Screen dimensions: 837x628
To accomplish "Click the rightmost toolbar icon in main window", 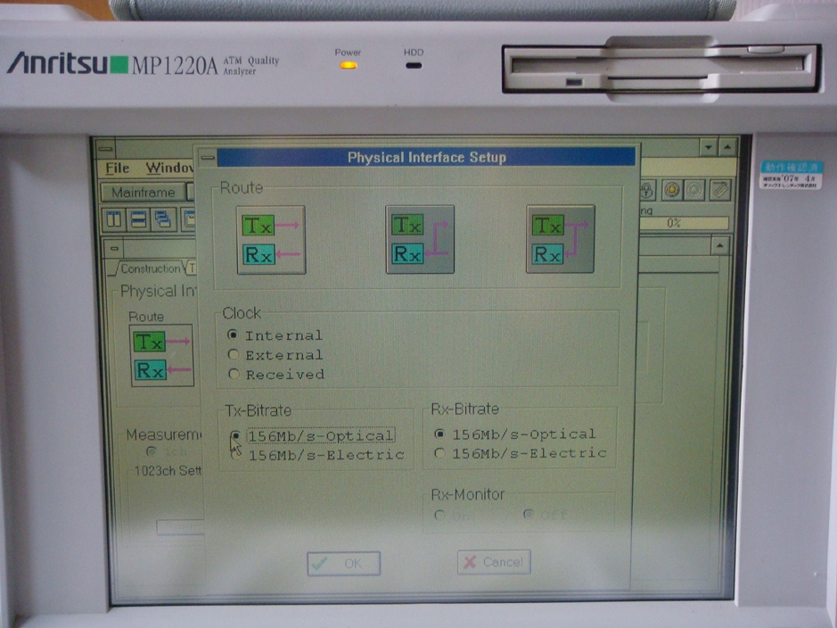I will (x=719, y=190).
